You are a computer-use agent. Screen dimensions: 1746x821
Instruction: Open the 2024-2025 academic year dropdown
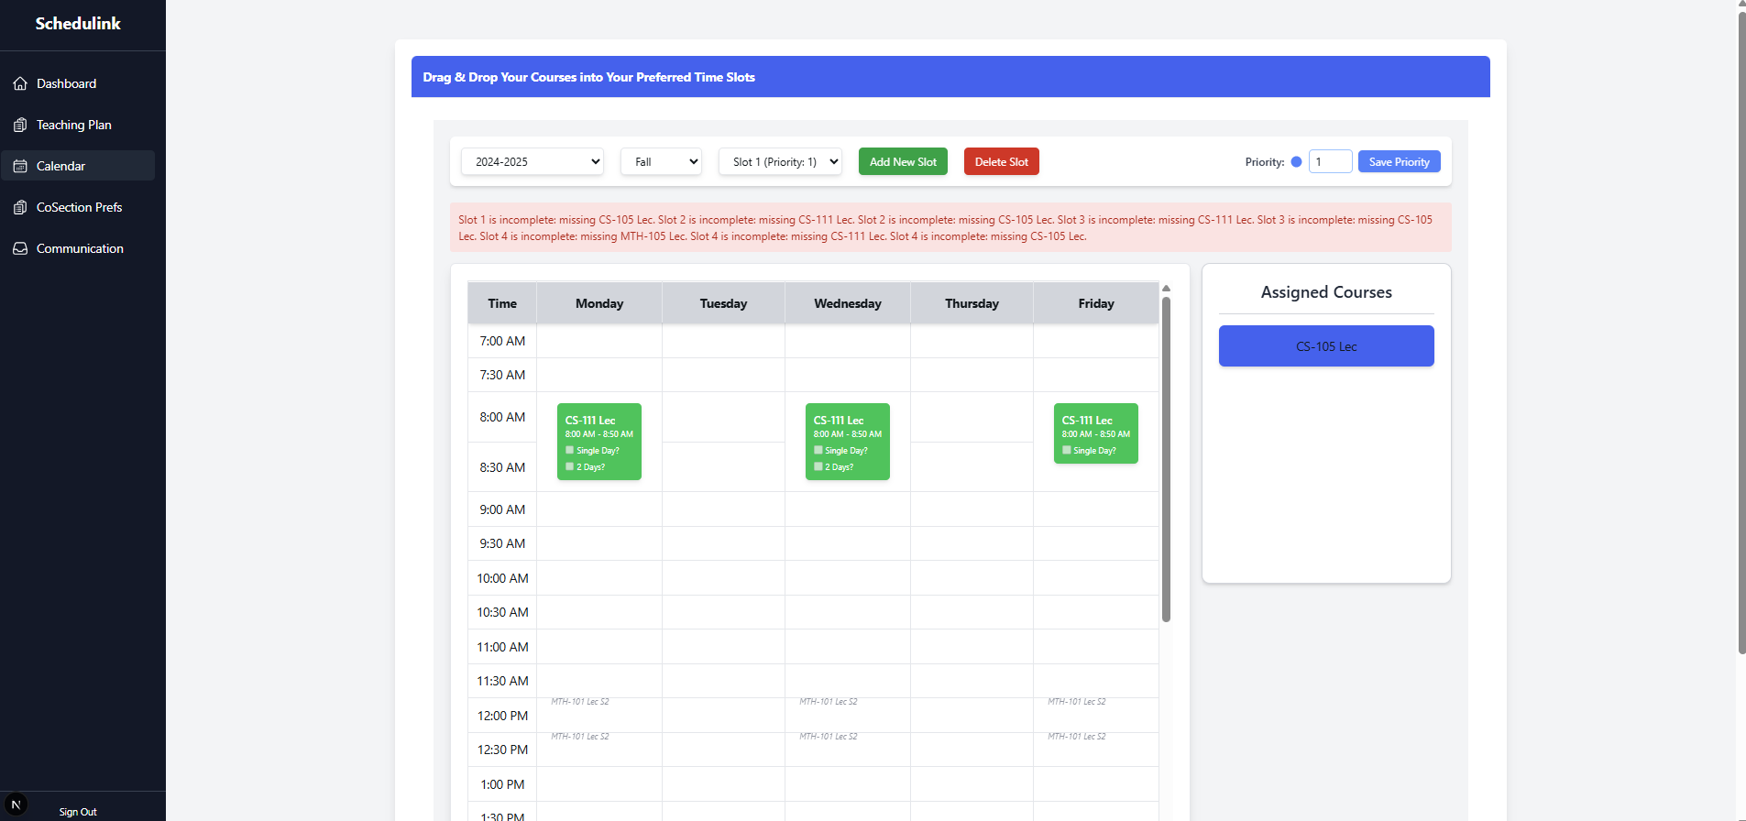click(533, 161)
